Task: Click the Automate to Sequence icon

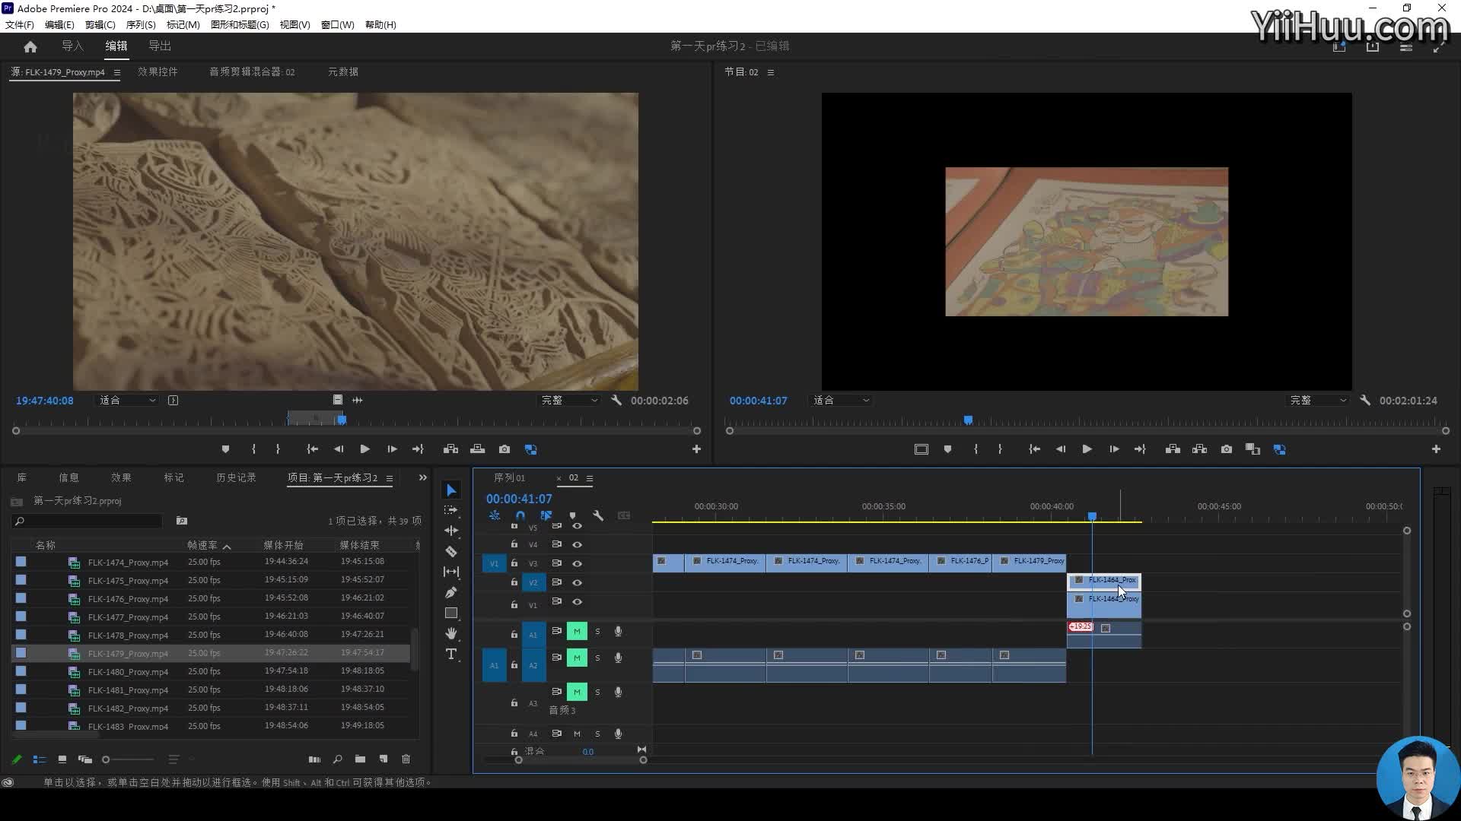Action: coord(314,759)
